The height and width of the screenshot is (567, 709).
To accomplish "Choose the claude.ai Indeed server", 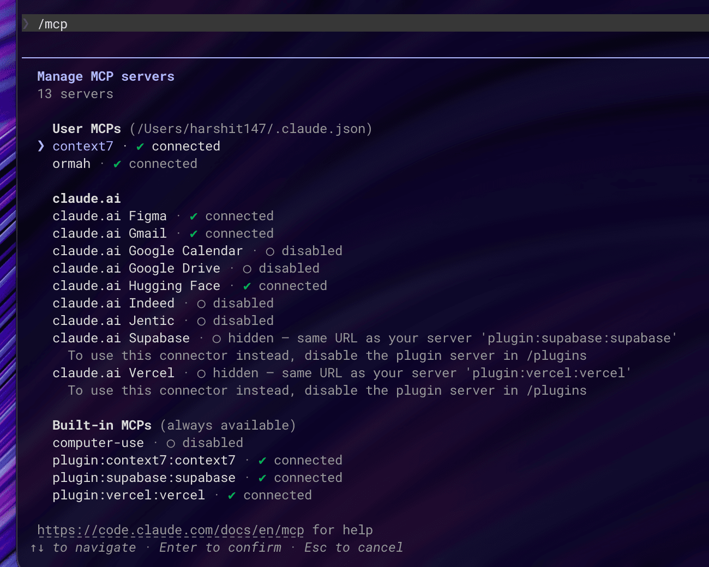I will pos(163,303).
